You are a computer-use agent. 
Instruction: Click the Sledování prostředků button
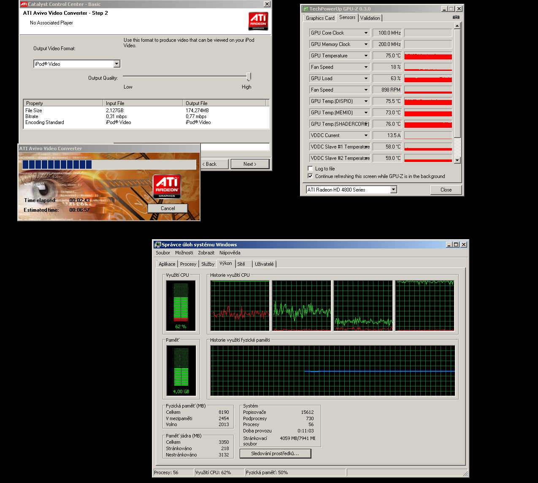pos(275,453)
